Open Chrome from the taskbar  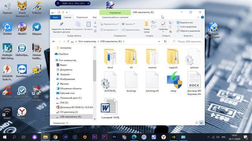[55, 137]
